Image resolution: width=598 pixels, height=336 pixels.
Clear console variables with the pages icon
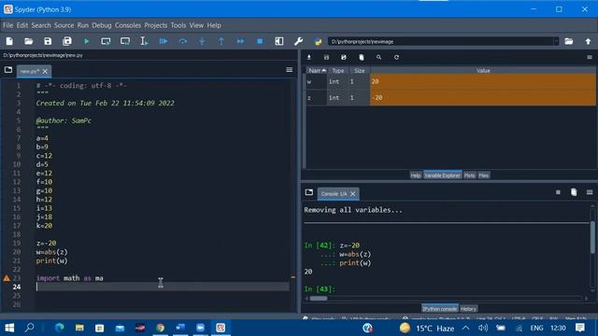[574, 192]
